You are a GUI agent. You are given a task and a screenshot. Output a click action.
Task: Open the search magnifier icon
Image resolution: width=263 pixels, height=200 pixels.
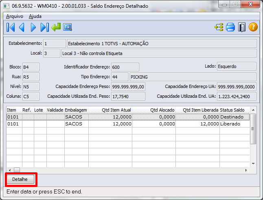tap(68, 27)
